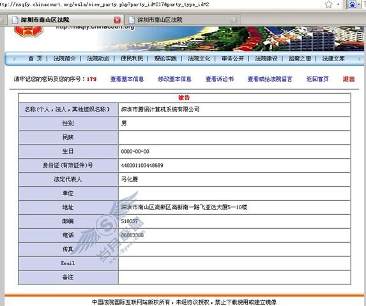This screenshot has width=366, height=306.
Task: Click the right arrow of the navigation bar
Action: [358, 59]
